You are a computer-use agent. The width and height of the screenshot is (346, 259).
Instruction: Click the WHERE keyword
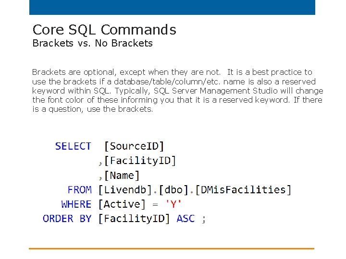click(76, 204)
